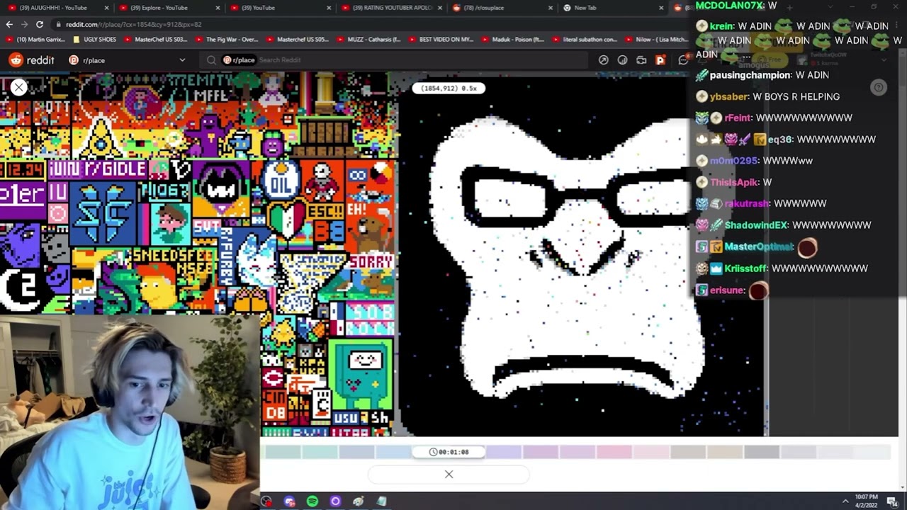Close the /r/osuplace tab

tap(551, 8)
